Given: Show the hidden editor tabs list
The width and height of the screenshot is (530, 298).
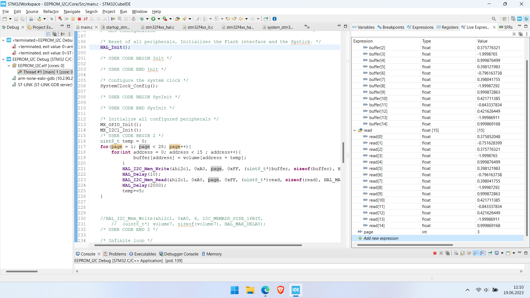Looking at the screenshot, I should (x=307, y=27).
